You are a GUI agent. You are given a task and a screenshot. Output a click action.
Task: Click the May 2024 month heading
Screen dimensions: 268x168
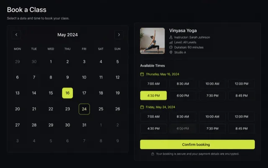click(x=67, y=35)
